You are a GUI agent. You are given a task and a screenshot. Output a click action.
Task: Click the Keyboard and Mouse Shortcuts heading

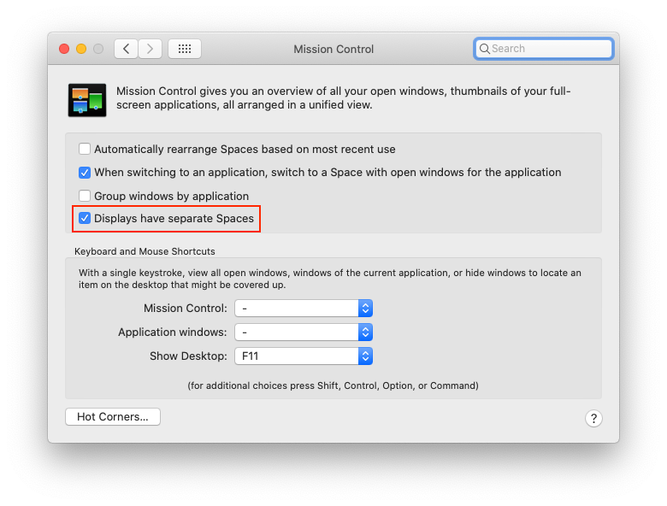click(145, 251)
